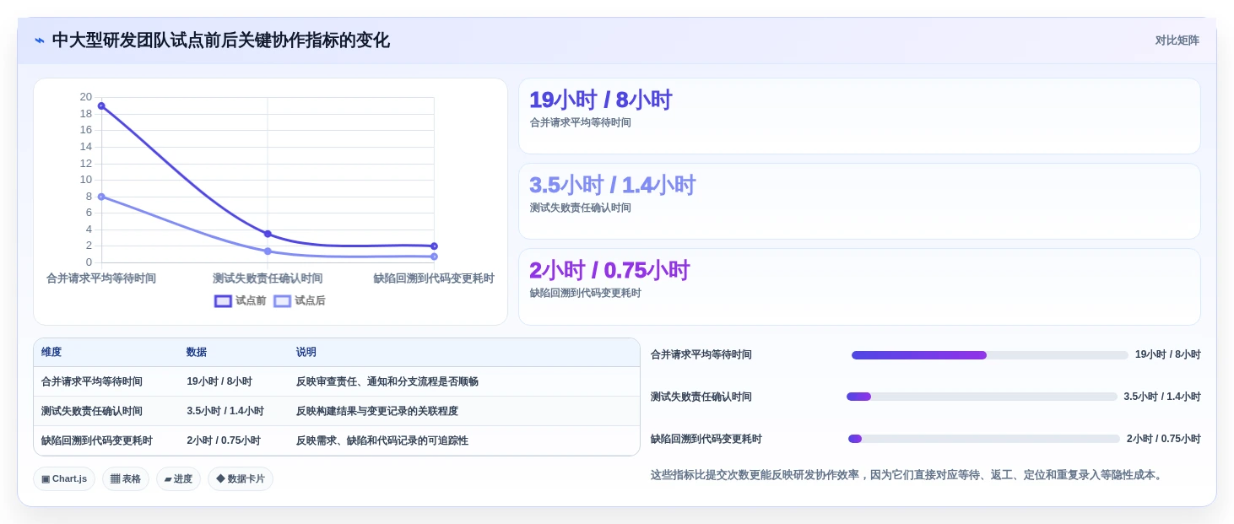Click cell 反映需求、缺陷和代码记录的可追踪性
This screenshot has width=1234, height=524.
point(382,440)
